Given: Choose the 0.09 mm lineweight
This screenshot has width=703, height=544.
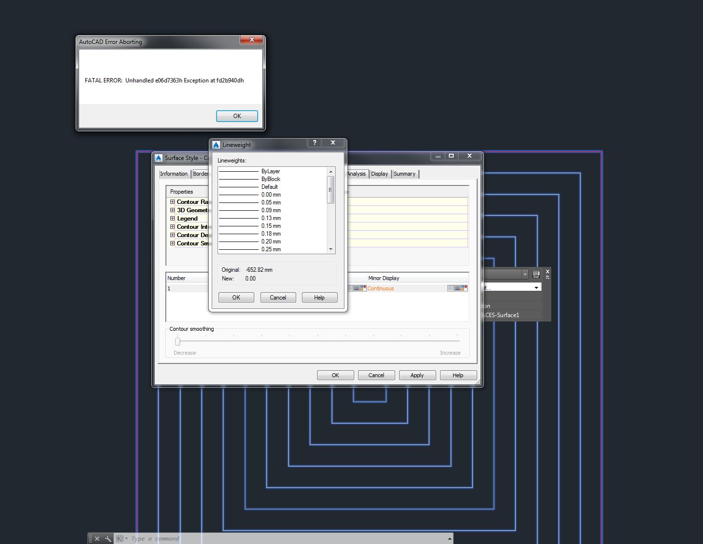Looking at the screenshot, I should point(273,210).
